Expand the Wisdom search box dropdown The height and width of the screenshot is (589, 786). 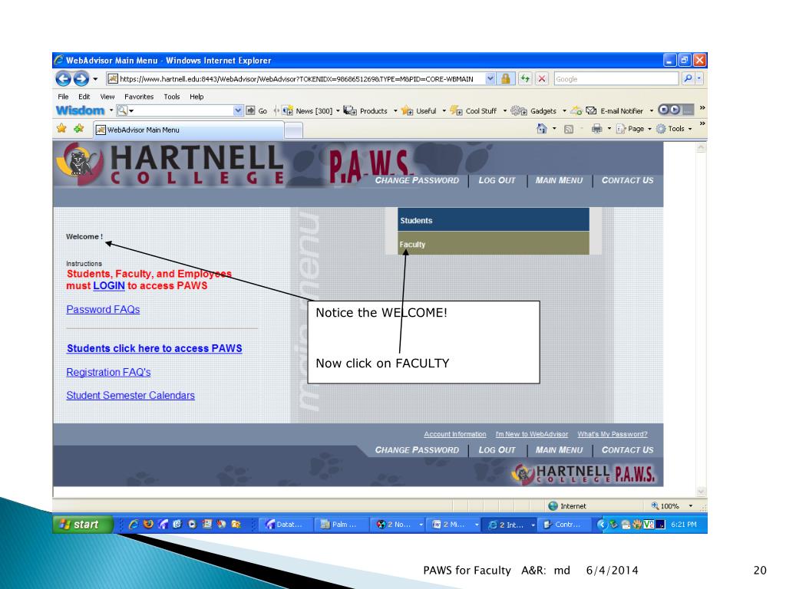click(x=238, y=110)
